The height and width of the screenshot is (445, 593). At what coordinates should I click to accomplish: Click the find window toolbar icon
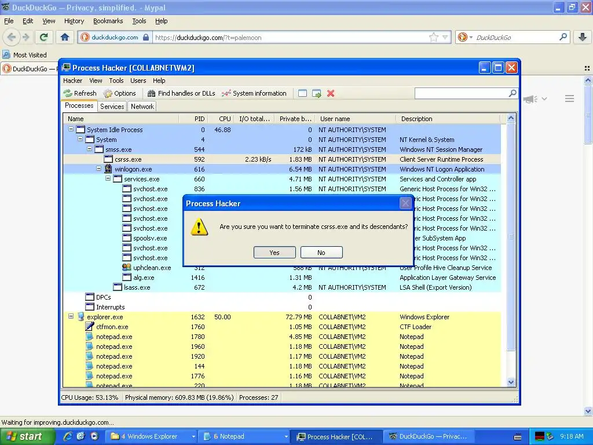(302, 93)
